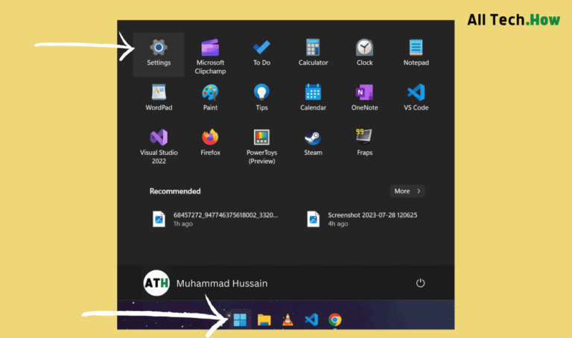Launch the Calendar app

(x=313, y=98)
